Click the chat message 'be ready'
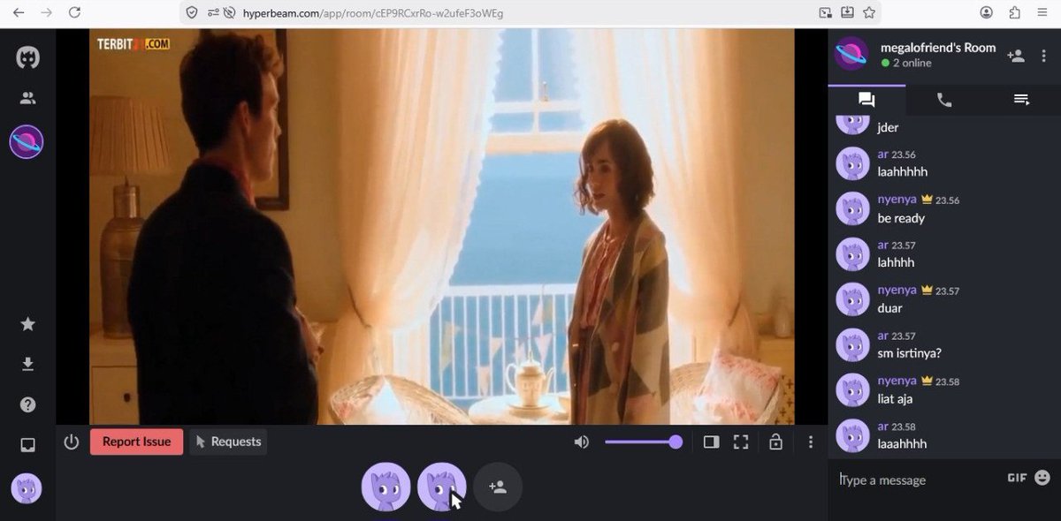1061x521 pixels. [901, 218]
